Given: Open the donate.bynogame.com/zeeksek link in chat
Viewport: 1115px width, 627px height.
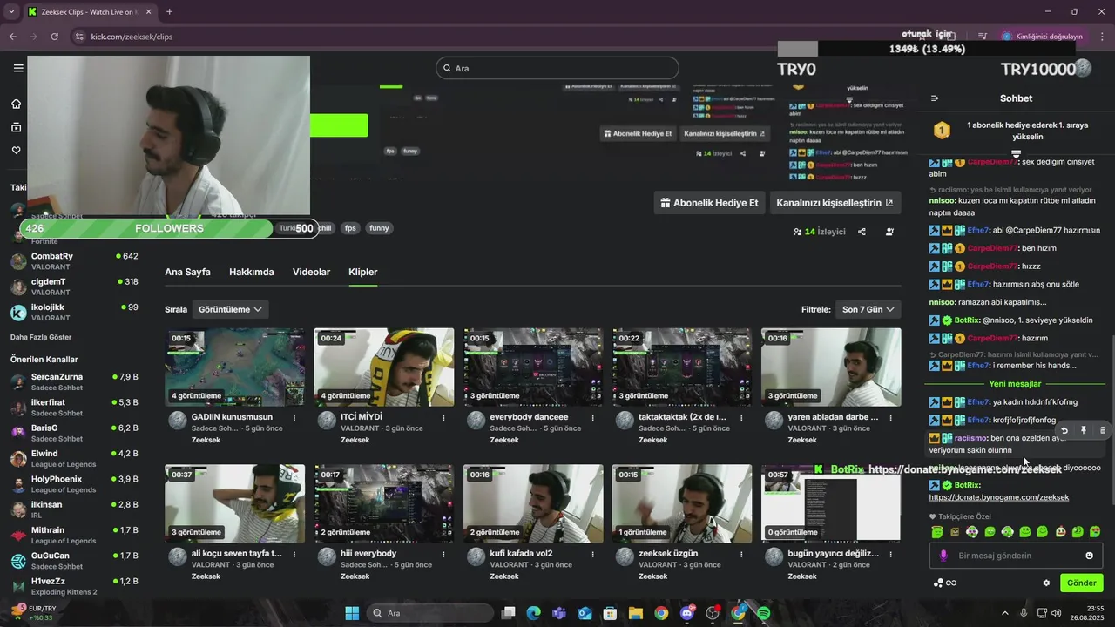Looking at the screenshot, I should (x=999, y=497).
